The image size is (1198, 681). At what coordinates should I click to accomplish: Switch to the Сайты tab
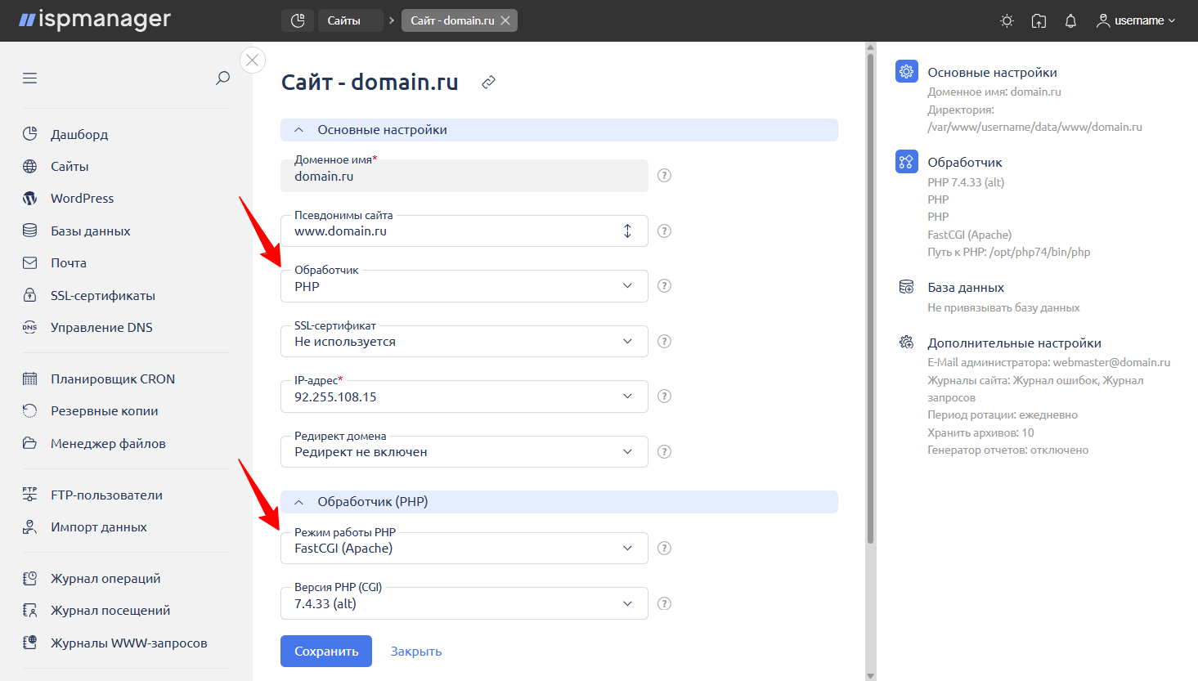pos(344,20)
